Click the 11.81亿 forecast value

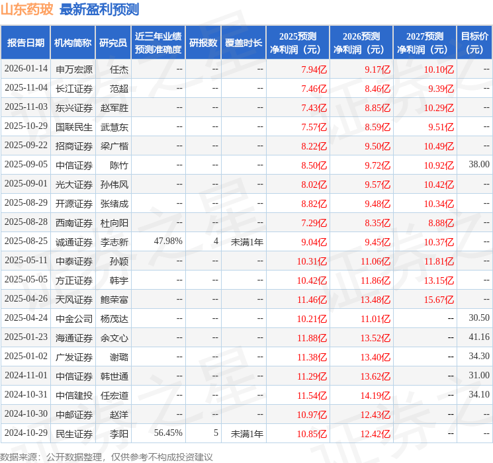click(439, 261)
